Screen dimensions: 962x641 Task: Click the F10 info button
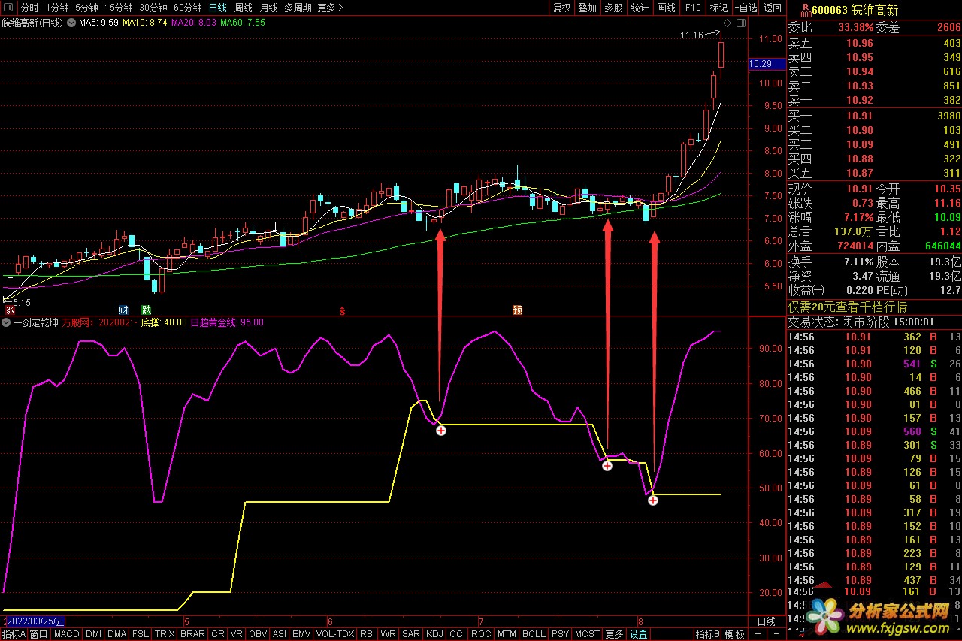(692, 8)
